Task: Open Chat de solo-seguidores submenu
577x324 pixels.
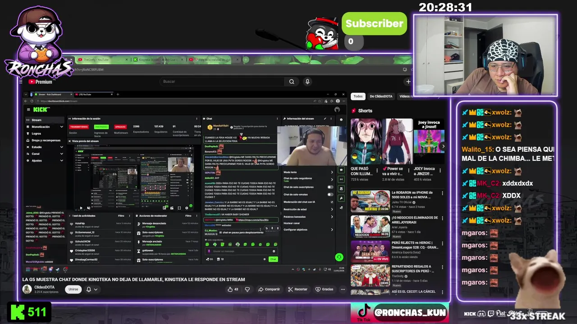Action: click(x=332, y=179)
